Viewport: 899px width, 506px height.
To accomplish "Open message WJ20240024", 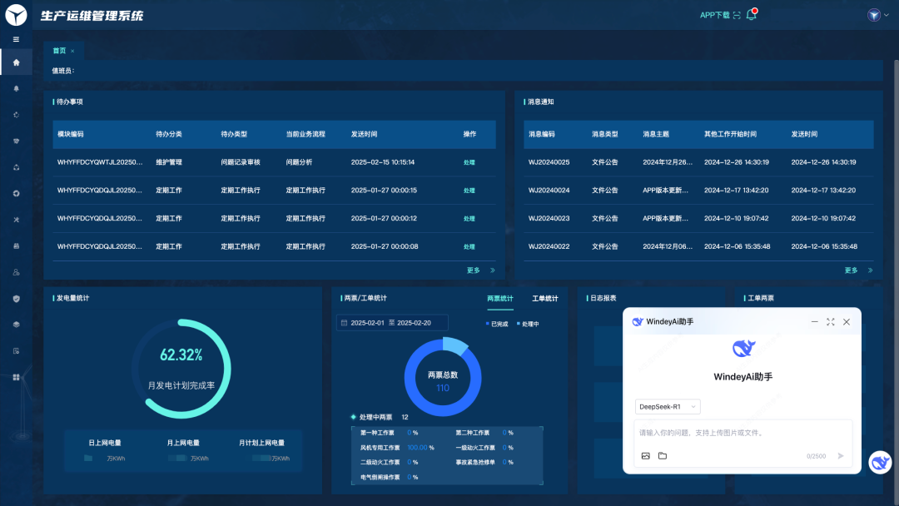I will coord(549,191).
